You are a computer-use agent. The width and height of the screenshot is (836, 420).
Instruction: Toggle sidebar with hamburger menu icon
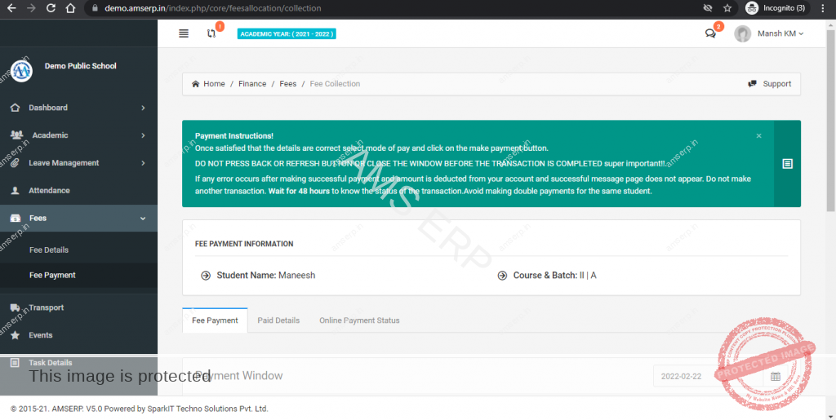tap(184, 33)
